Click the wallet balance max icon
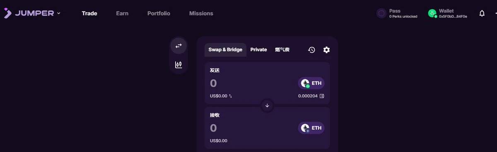Screen dimensions: 497x152 tap(322, 96)
